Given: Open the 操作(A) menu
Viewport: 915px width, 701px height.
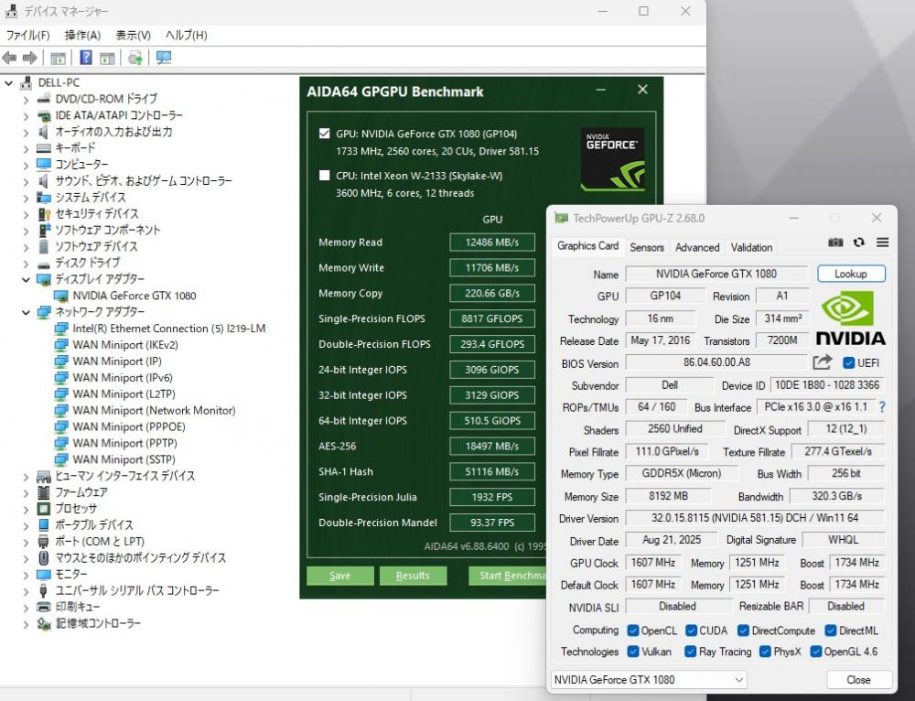Looking at the screenshot, I should click(82, 35).
